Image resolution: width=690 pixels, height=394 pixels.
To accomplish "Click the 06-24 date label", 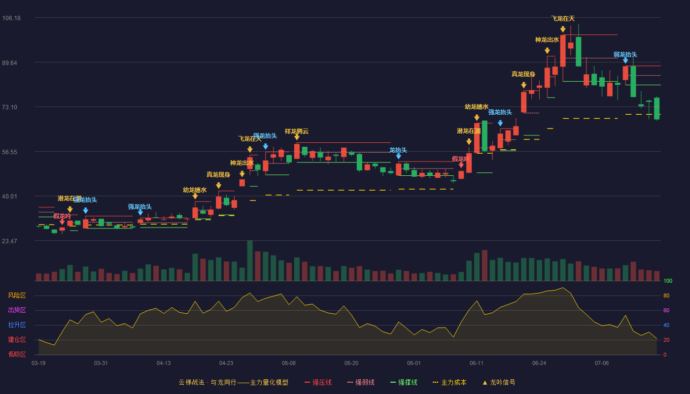I will [x=539, y=363].
